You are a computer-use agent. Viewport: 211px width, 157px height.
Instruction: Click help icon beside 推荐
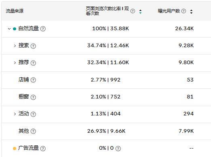pos(33,63)
